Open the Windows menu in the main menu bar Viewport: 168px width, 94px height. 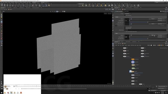[13, 2]
